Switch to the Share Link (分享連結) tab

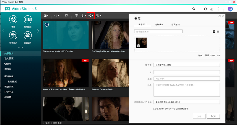175,25
